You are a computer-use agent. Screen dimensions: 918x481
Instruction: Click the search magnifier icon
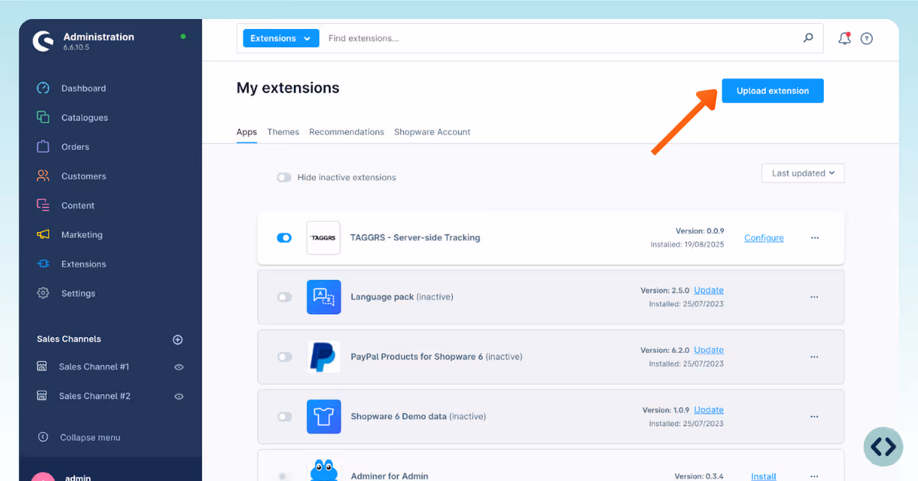tap(808, 37)
